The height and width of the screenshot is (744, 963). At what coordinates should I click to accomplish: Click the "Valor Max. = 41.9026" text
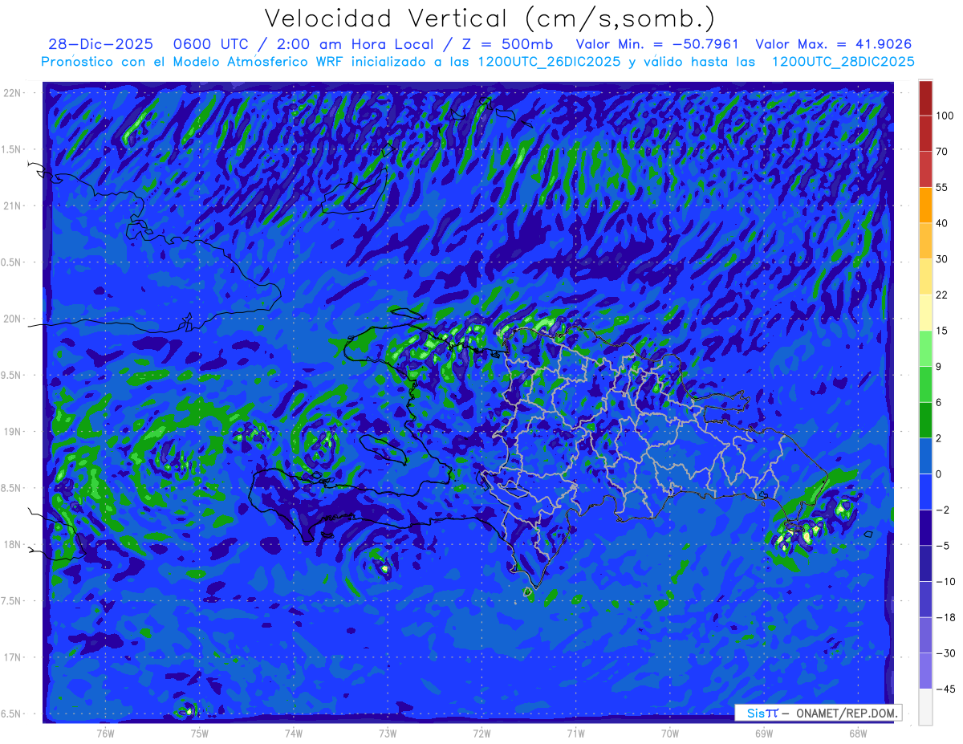(x=835, y=44)
